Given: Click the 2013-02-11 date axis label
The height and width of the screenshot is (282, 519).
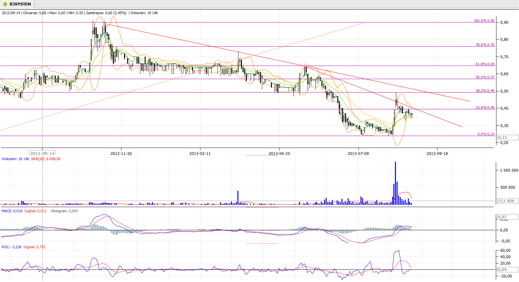Looking at the screenshot, I should pyautogui.click(x=200, y=153).
